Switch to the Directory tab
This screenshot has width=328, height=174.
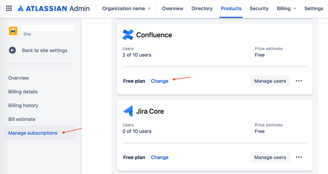click(x=202, y=9)
